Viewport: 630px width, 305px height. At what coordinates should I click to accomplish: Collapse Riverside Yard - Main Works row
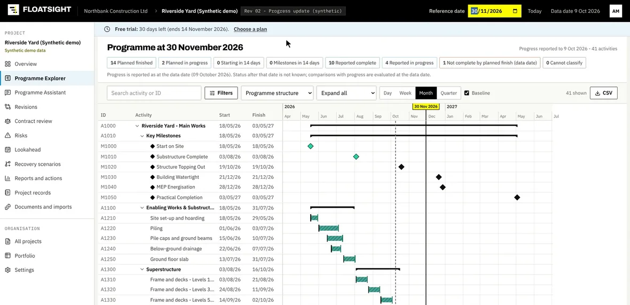point(137,126)
